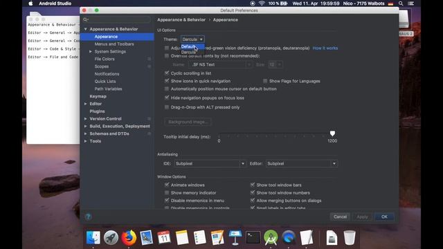Open document file icon in dock
Viewport: 443px width, 249px height.
(332, 237)
